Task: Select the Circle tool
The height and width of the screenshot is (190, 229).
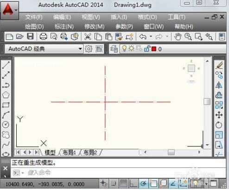Action: pyautogui.click(x=6, y=125)
